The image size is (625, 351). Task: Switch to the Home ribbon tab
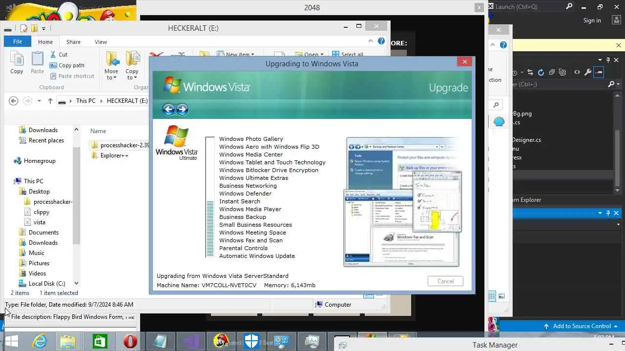[45, 42]
